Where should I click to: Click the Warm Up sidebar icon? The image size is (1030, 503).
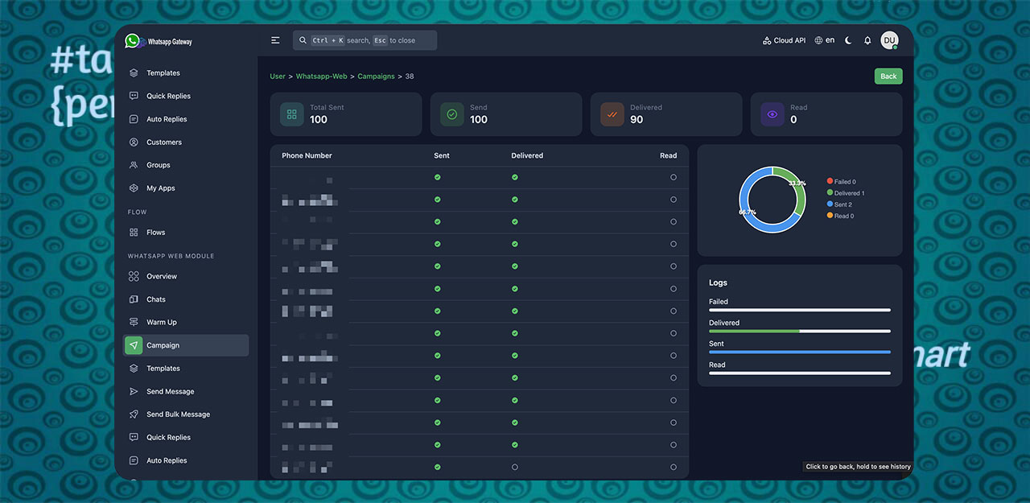(134, 322)
